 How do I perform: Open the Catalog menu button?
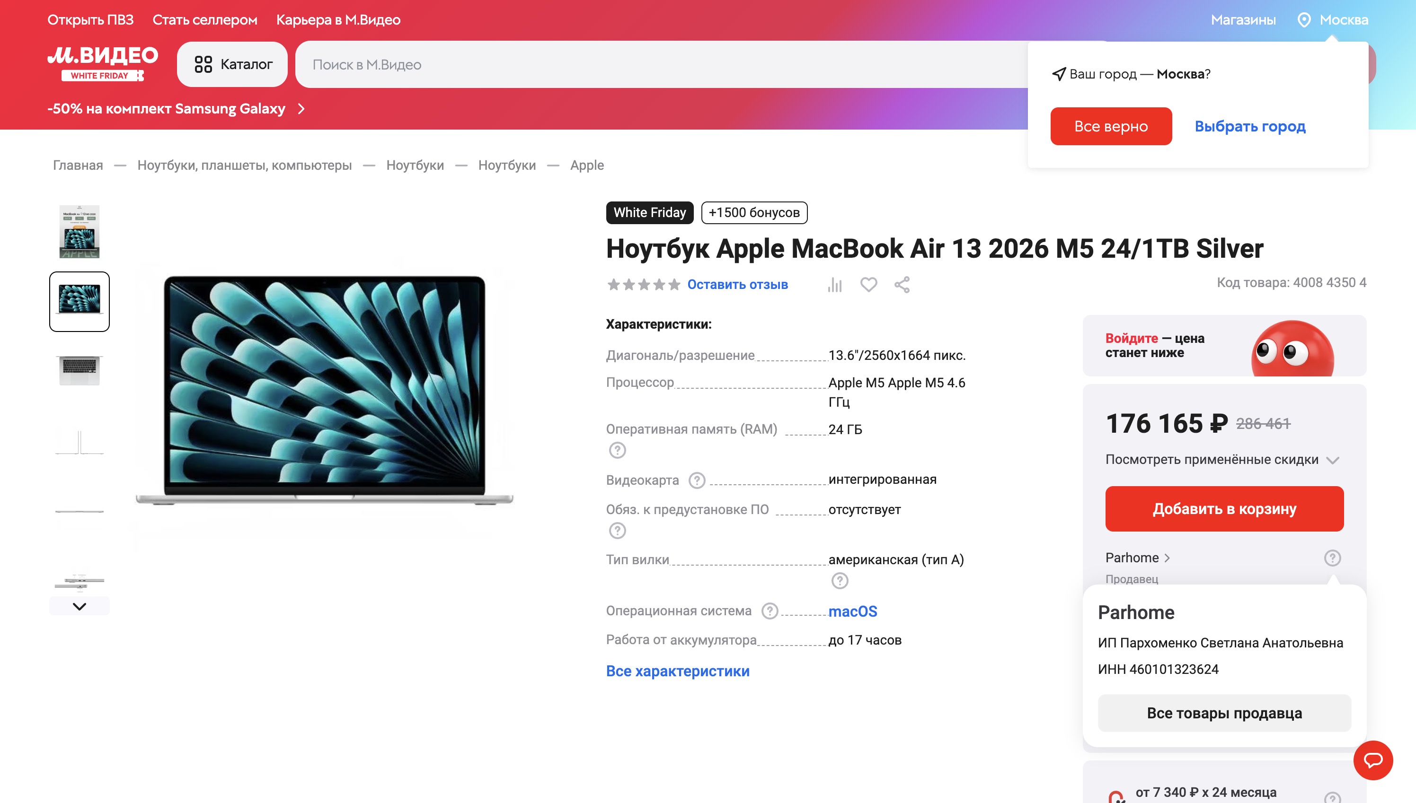[x=232, y=64]
